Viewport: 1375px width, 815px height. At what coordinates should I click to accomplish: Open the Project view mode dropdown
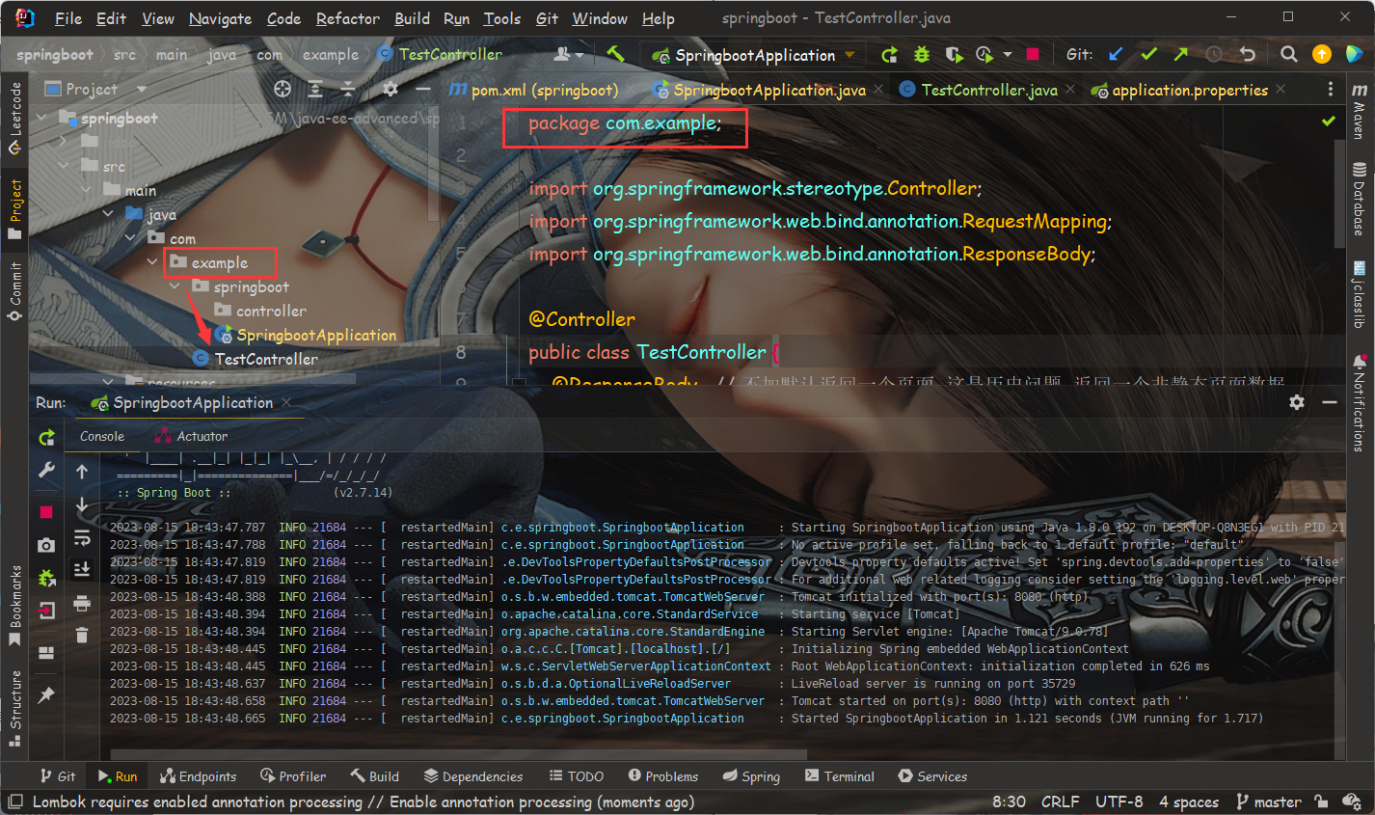(x=142, y=89)
